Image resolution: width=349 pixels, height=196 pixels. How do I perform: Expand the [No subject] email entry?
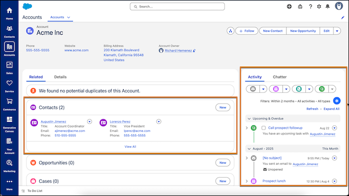click(247, 158)
